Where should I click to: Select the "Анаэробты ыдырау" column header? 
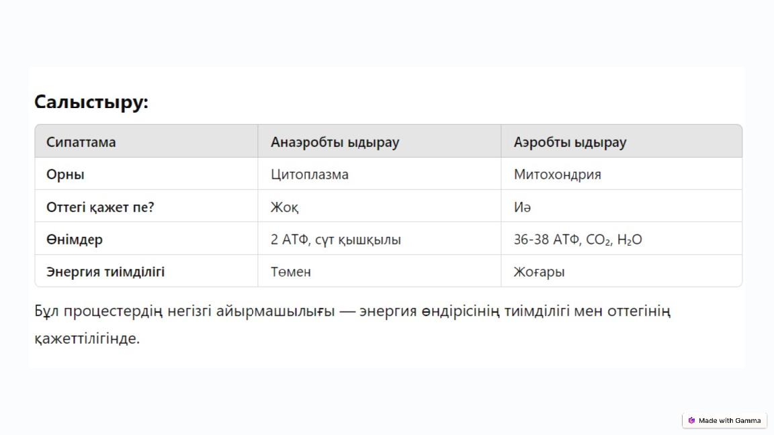click(335, 142)
